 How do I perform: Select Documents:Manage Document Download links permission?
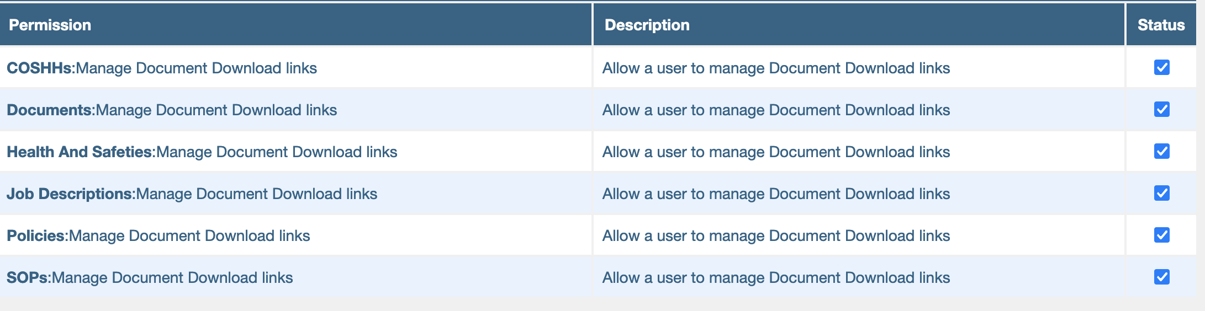172,110
